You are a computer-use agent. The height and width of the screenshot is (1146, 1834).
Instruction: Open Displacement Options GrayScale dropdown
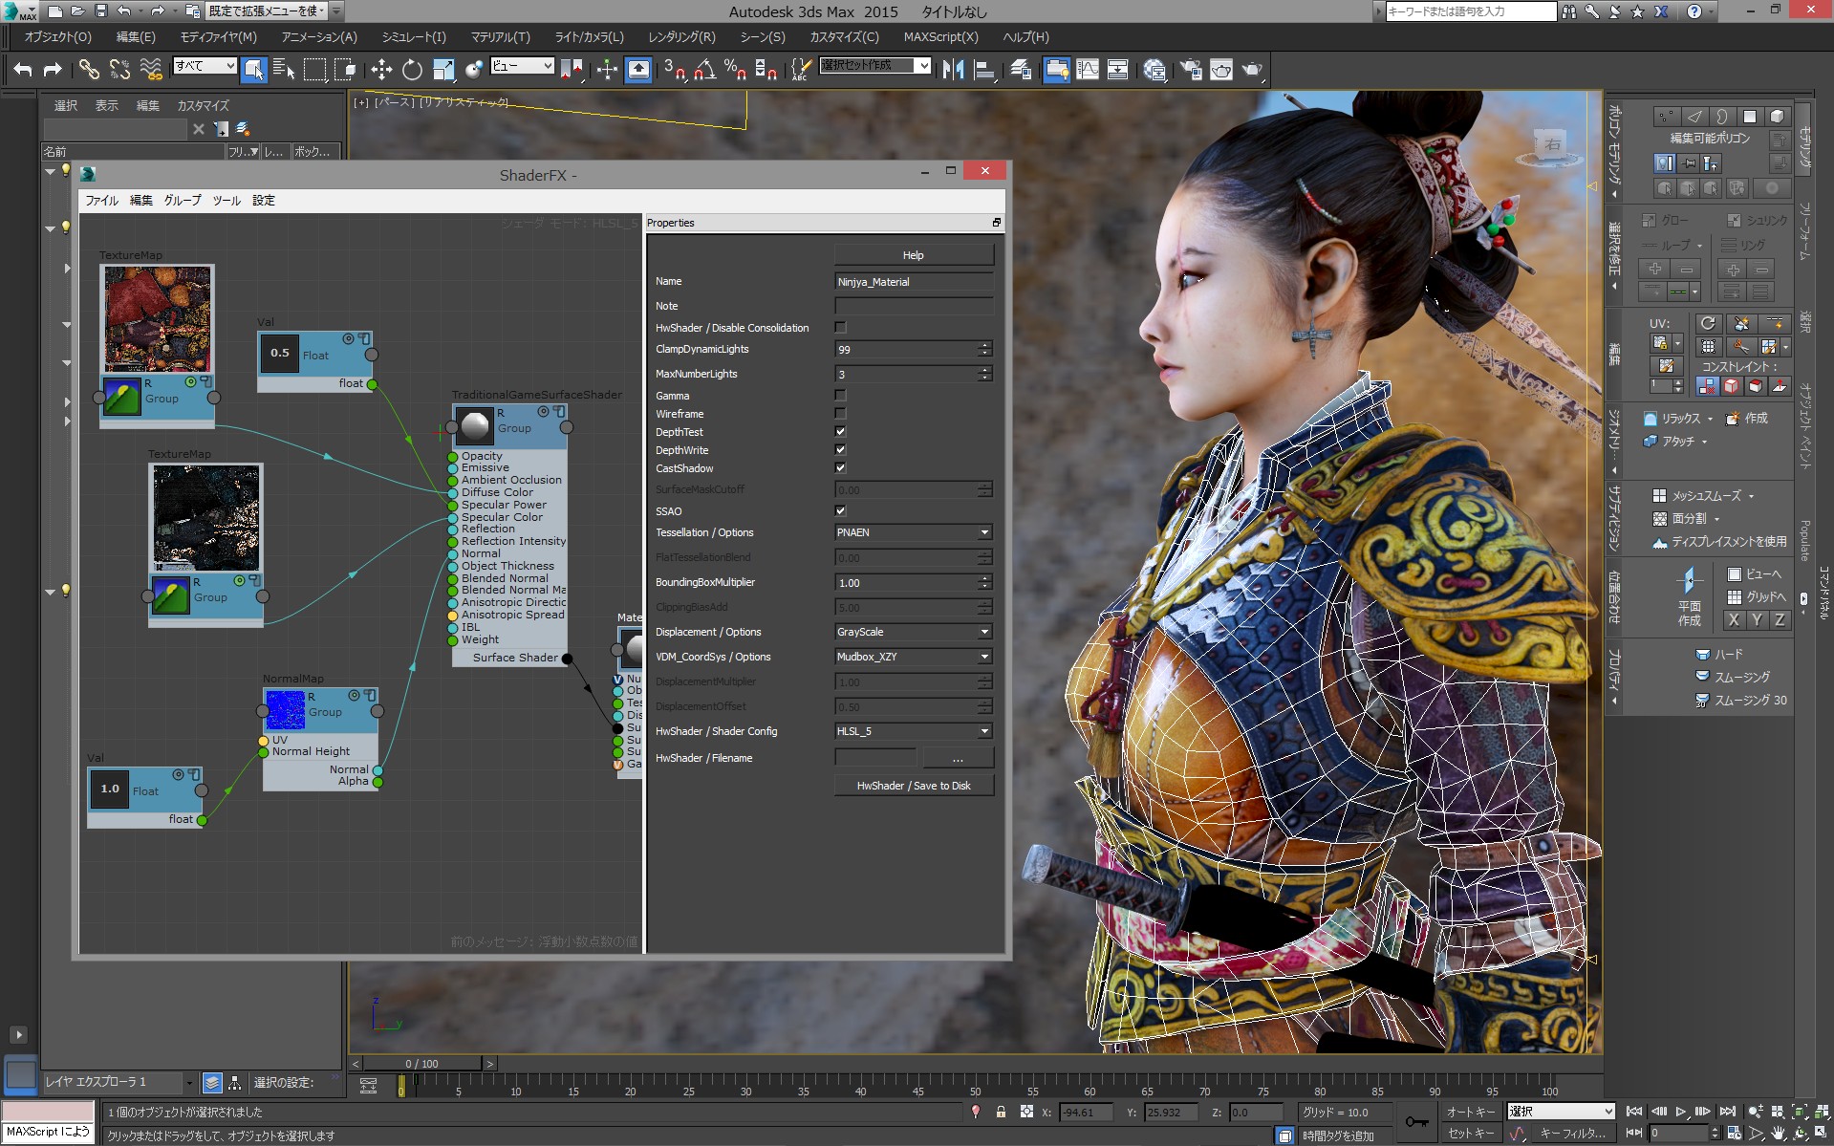(x=913, y=632)
